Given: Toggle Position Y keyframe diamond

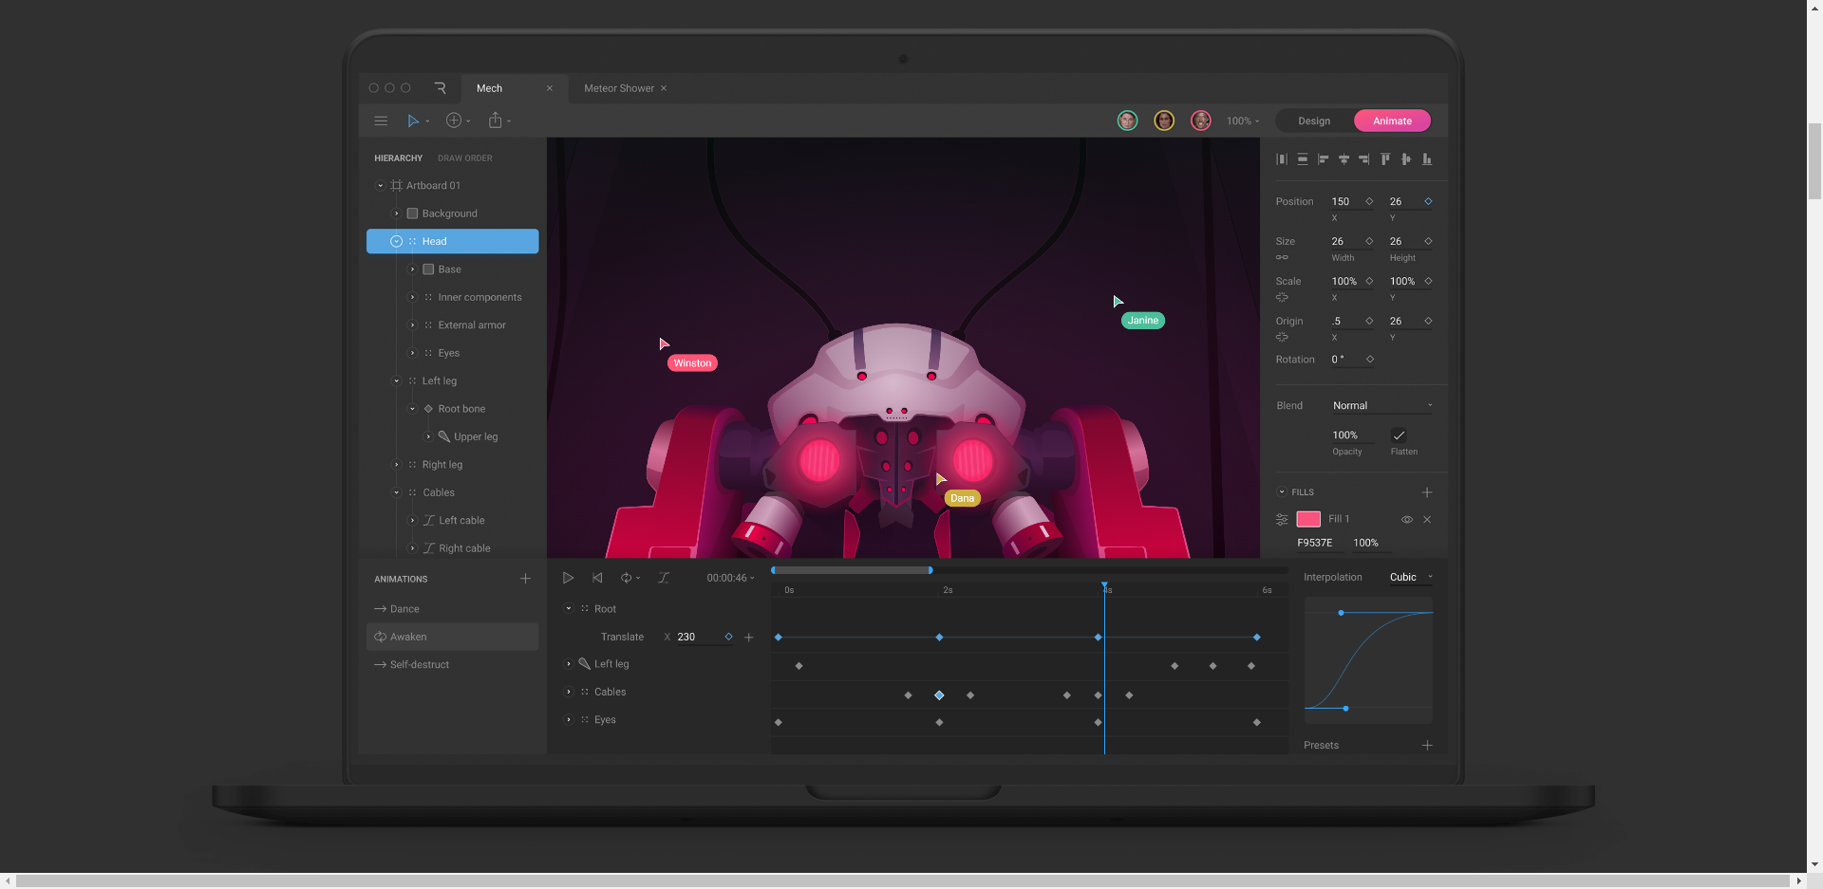Looking at the screenshot, I should click(x=1428, y=201).
